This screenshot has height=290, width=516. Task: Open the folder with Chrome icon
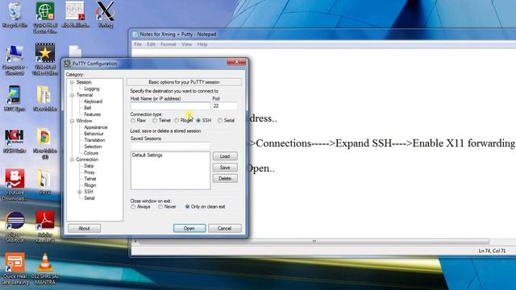(45, 143)
